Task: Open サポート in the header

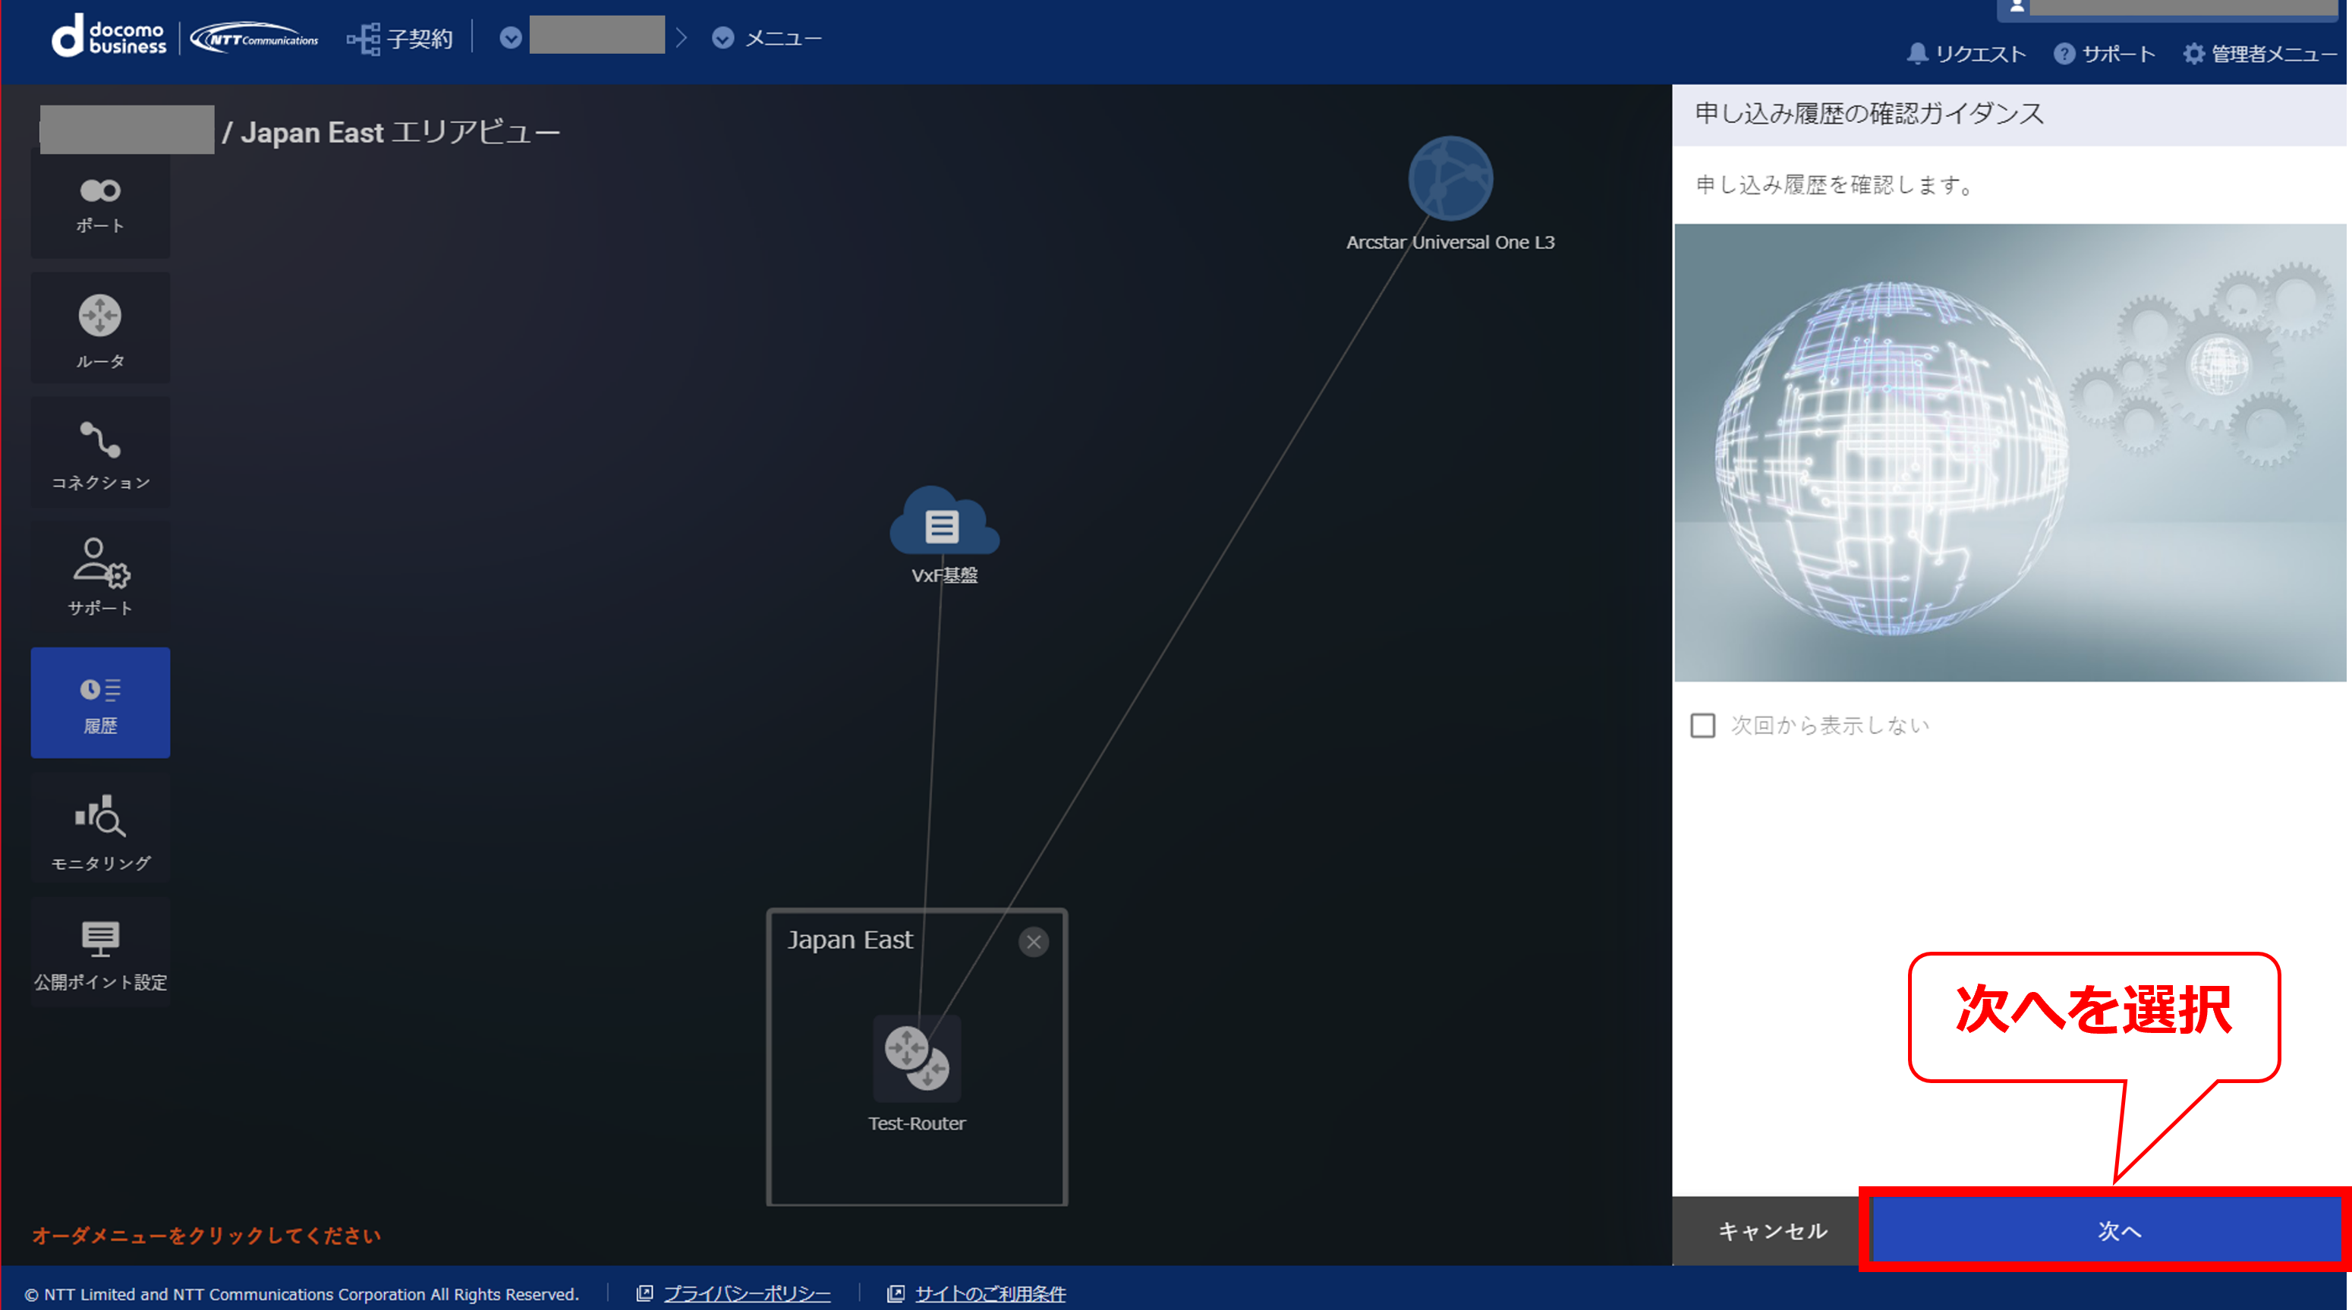Action: (x=2105, y=54)
